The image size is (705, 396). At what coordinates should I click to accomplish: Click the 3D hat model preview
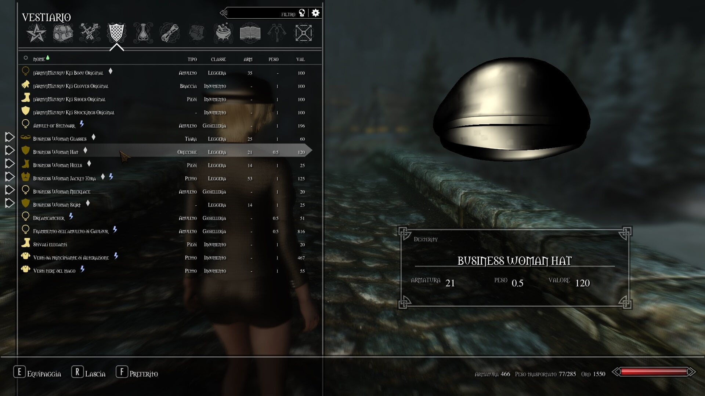[x=511, y=109]
